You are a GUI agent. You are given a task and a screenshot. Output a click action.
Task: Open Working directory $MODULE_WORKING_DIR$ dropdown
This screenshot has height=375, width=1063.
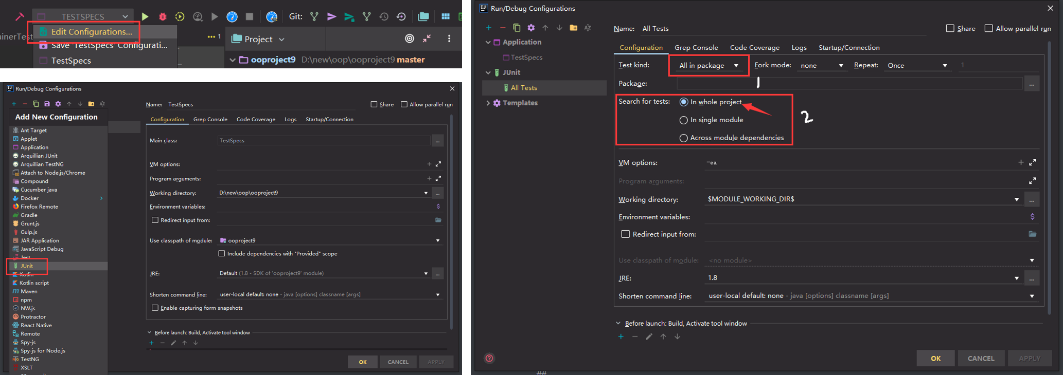click(1017, 199)
